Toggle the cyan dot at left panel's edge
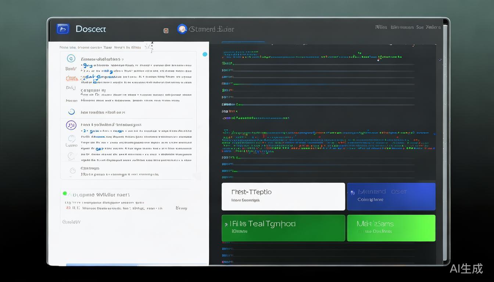Image resolution: width=494 pixels, height=282 pixels. coord(205,54)
